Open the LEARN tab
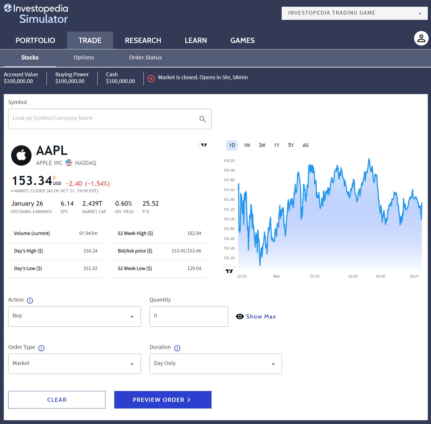Screen dimensions: 431x424 pyautogui.click(x=196, y=40)
